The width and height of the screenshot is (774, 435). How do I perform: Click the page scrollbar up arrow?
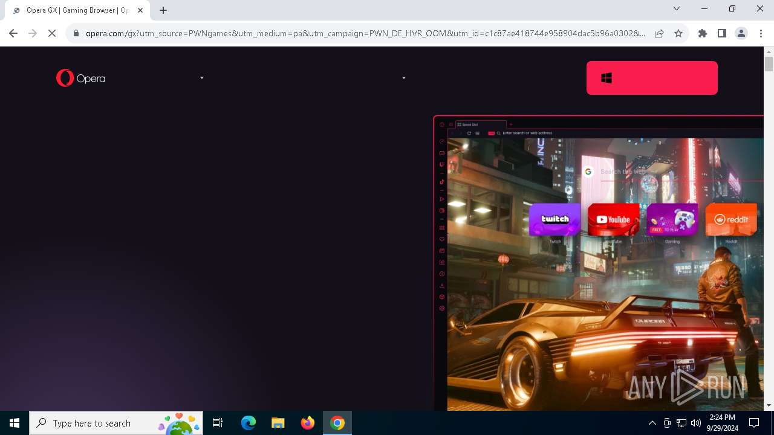[x=769, y=51]
